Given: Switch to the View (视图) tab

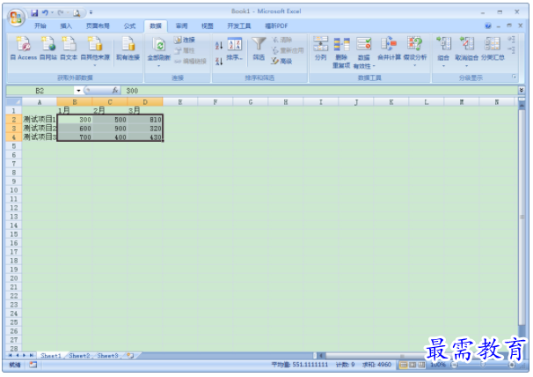Looking at the screenshot, I should [x=208, y=26].
